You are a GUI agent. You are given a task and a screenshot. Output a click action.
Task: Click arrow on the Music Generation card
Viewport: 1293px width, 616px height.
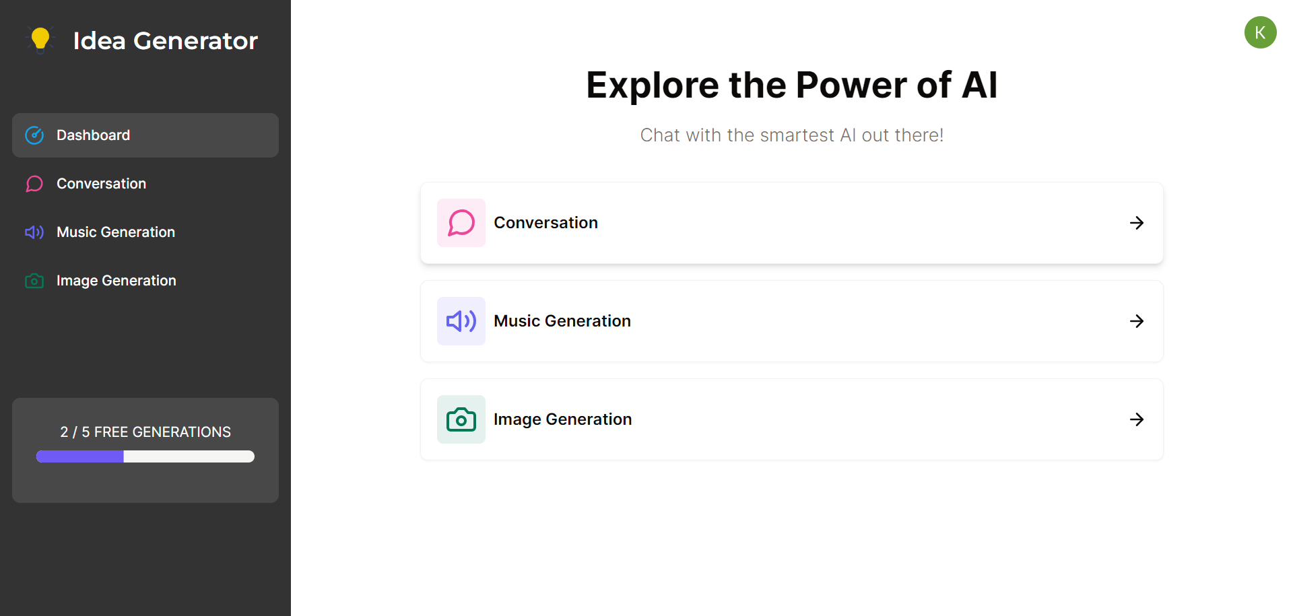click(x=1137, y=321)
